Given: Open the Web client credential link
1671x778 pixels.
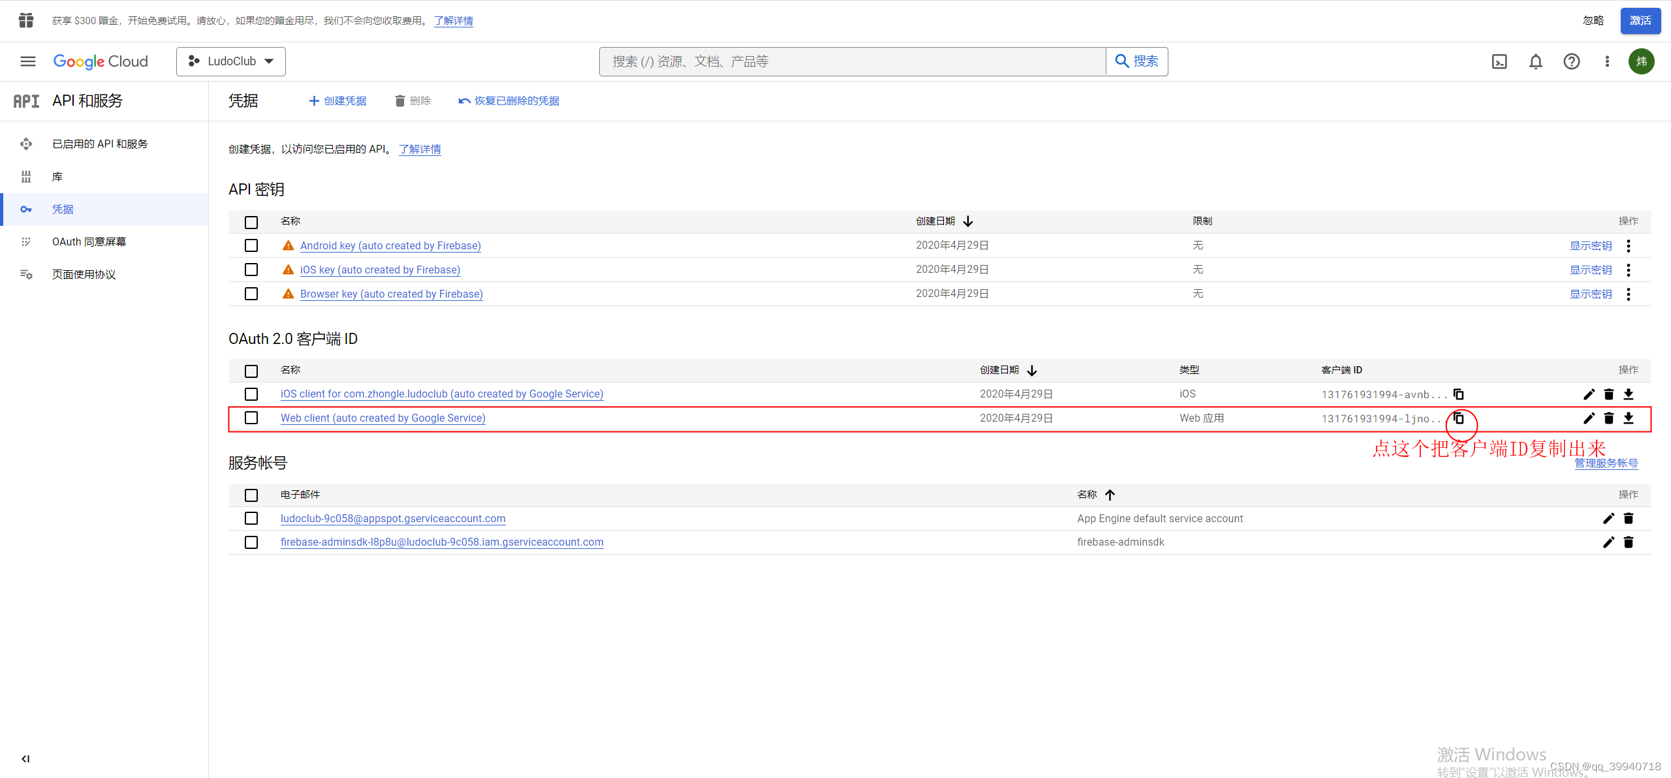Looking at the screenshot, I should pyautogui.click(x=383, y=418).
